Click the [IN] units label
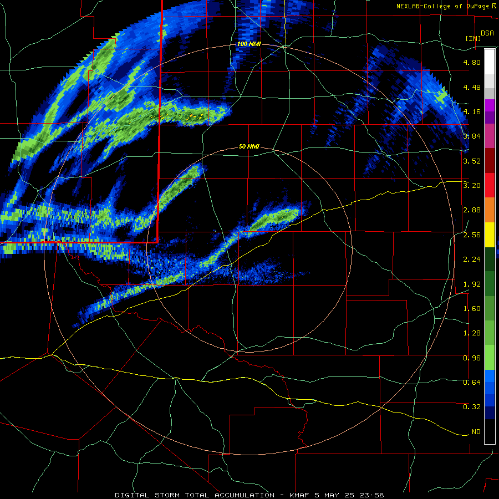This screenshot has width=499, height=499. pos(473,38)
